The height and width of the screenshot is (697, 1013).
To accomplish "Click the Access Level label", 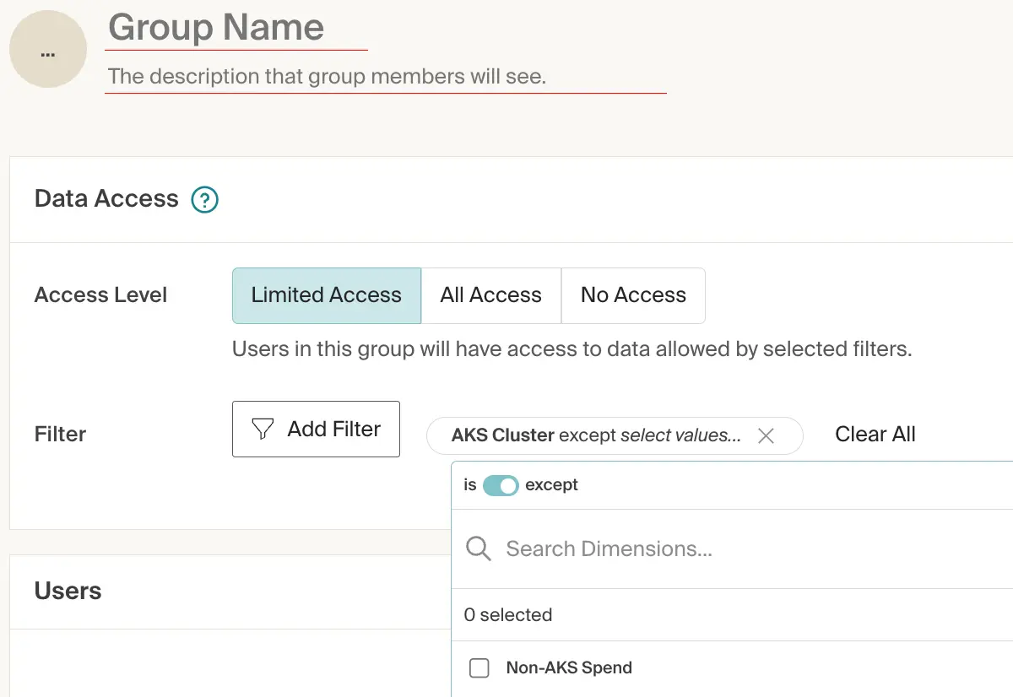I will (x=101, y=295).
